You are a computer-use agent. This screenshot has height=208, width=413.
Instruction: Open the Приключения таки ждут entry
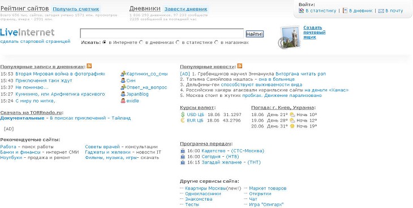point(44,81)
